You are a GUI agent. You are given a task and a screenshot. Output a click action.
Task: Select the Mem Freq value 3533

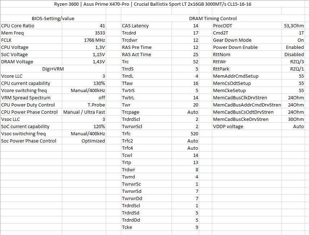(84, 33)
